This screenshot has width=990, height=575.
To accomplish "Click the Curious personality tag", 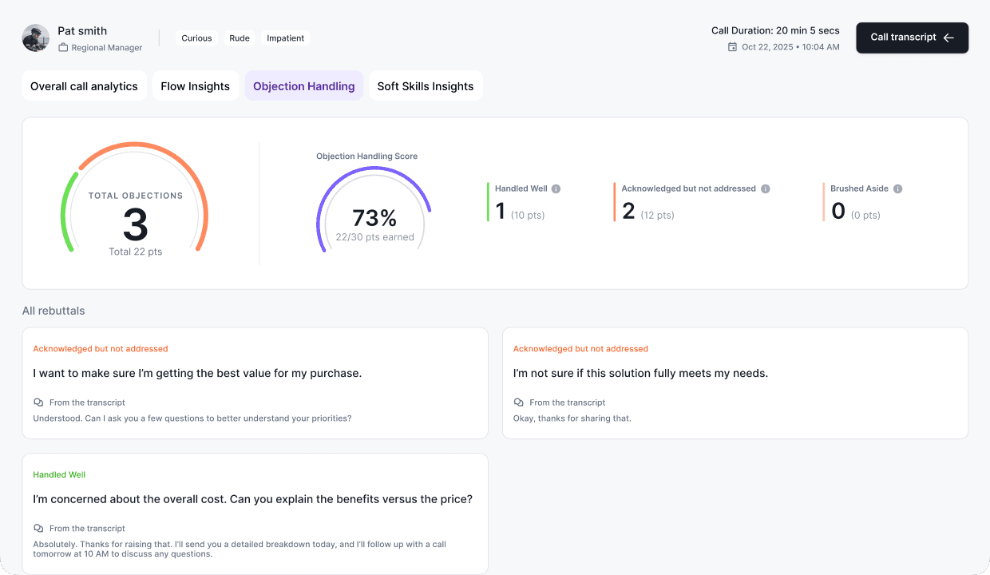I will (196, 38).
